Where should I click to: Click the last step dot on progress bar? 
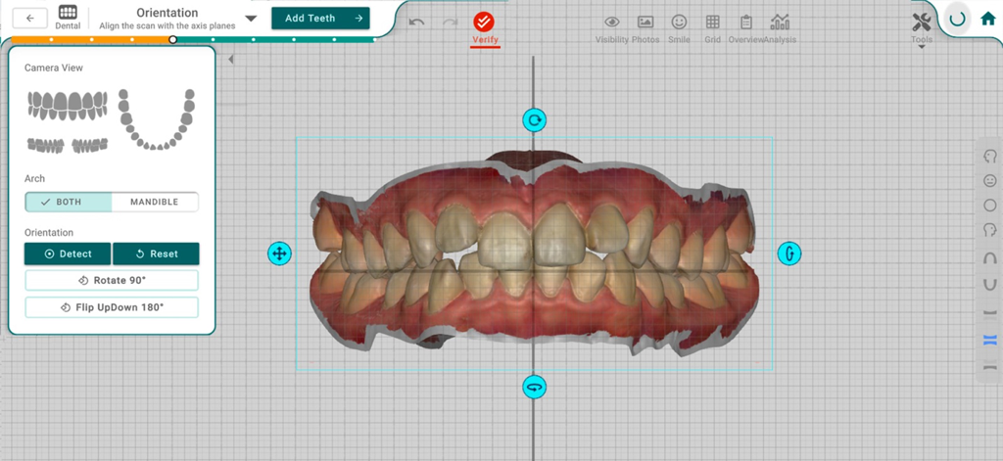[x=375, y=40]
